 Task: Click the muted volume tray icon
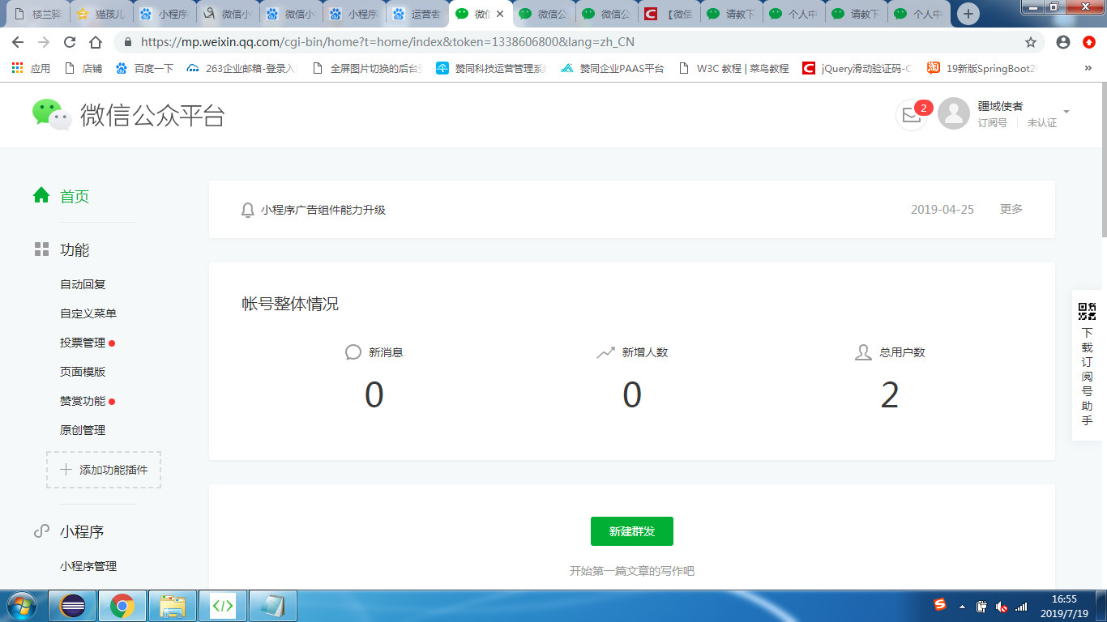(1002, 606)
